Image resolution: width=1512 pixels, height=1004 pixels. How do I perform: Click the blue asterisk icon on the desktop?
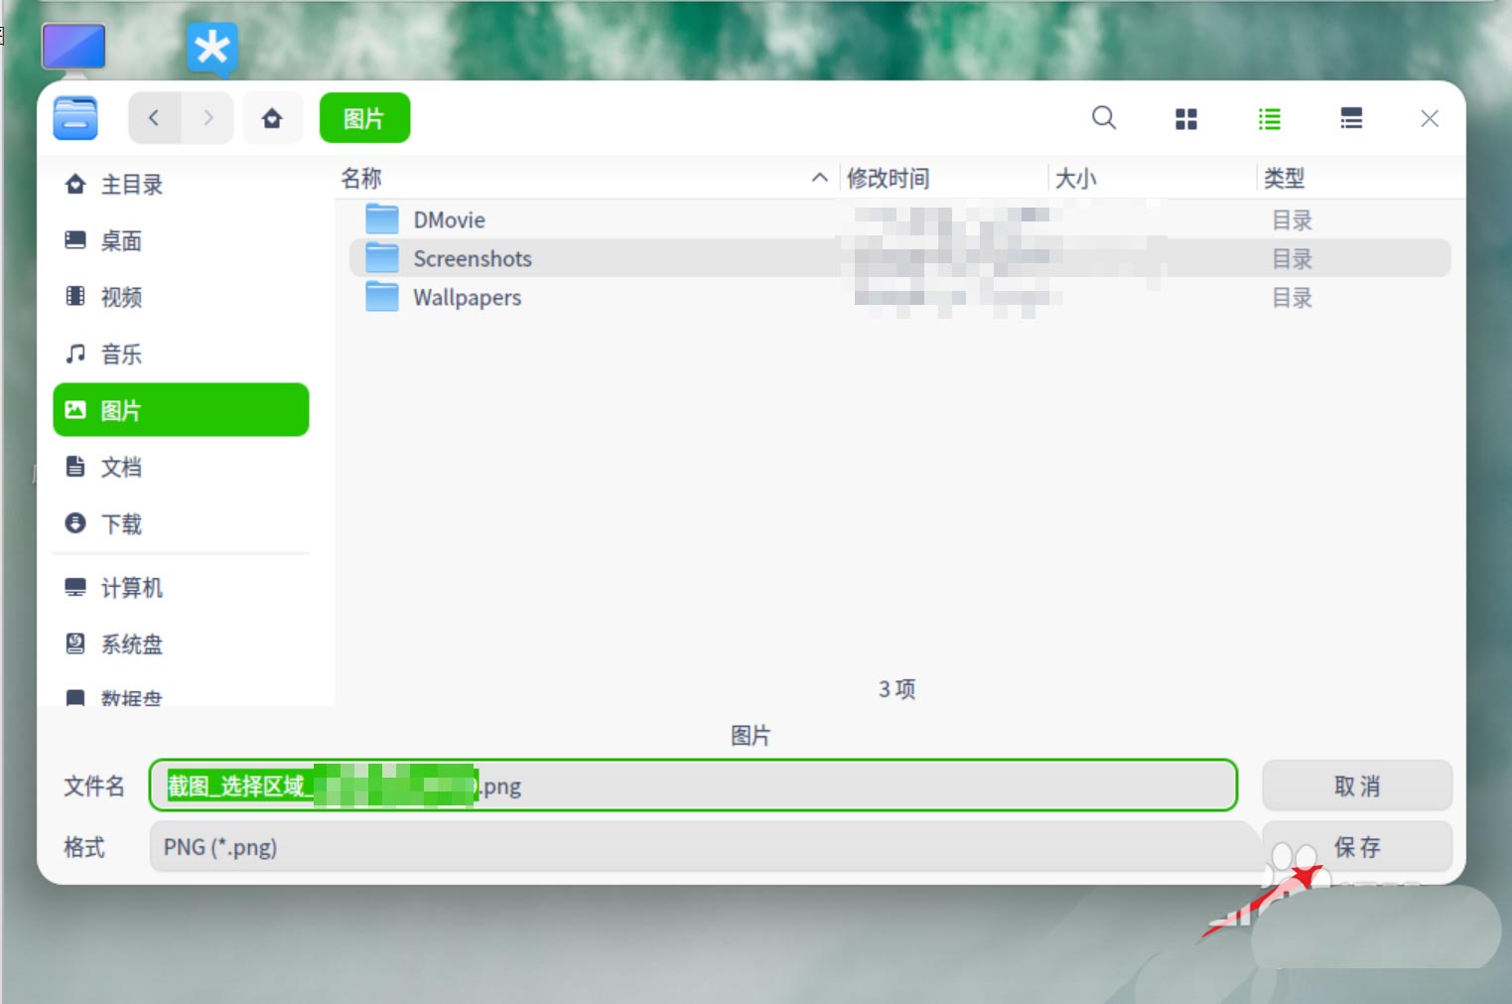click(x=212, y=48)
